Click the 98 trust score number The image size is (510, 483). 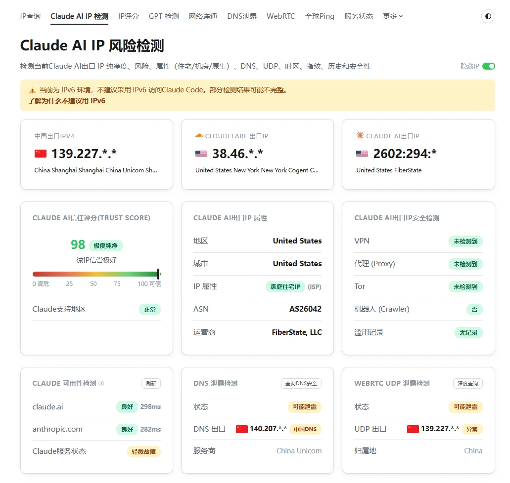pyautogui.click(x=78, y=244)
